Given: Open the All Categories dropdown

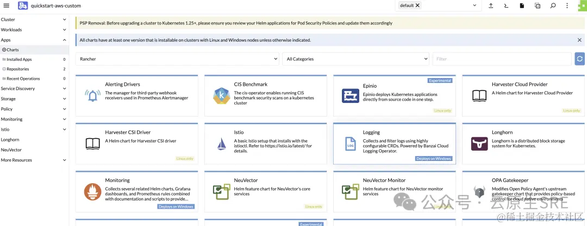Looking at the screenshot, I should pyautogui.click(x=355, y=59).
